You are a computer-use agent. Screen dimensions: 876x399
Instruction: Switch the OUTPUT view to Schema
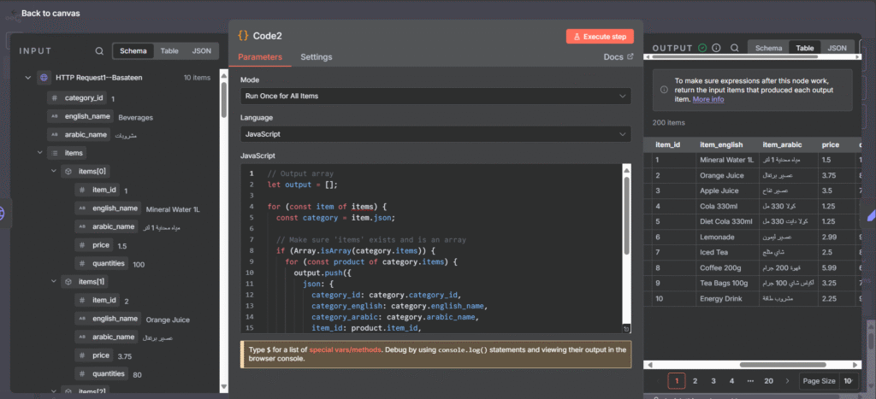pos(767,49)
